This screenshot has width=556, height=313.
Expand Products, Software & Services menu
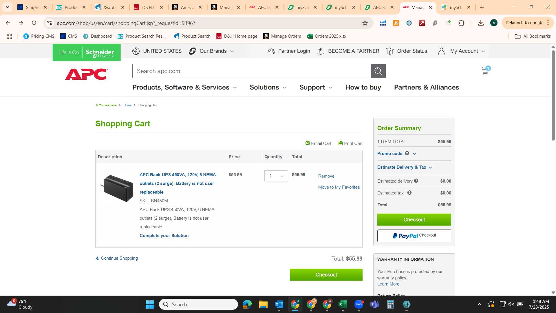point(184,87)
